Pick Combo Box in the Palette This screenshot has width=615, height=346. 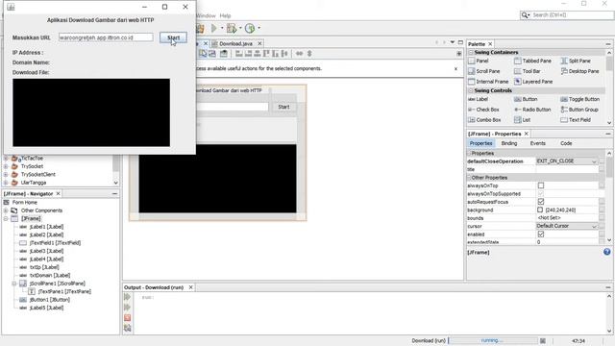click(484, 119)
